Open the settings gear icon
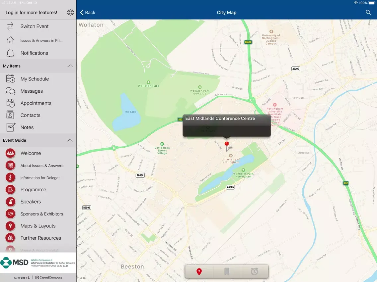This screenshot has width=377, height=282. (70, 13)
